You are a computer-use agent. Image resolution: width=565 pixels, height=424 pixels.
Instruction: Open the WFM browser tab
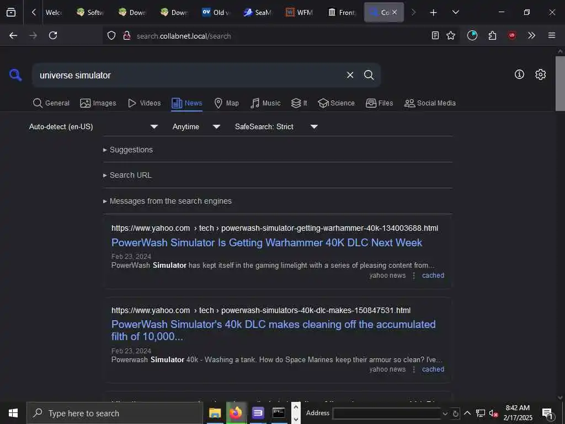point(300,12)
